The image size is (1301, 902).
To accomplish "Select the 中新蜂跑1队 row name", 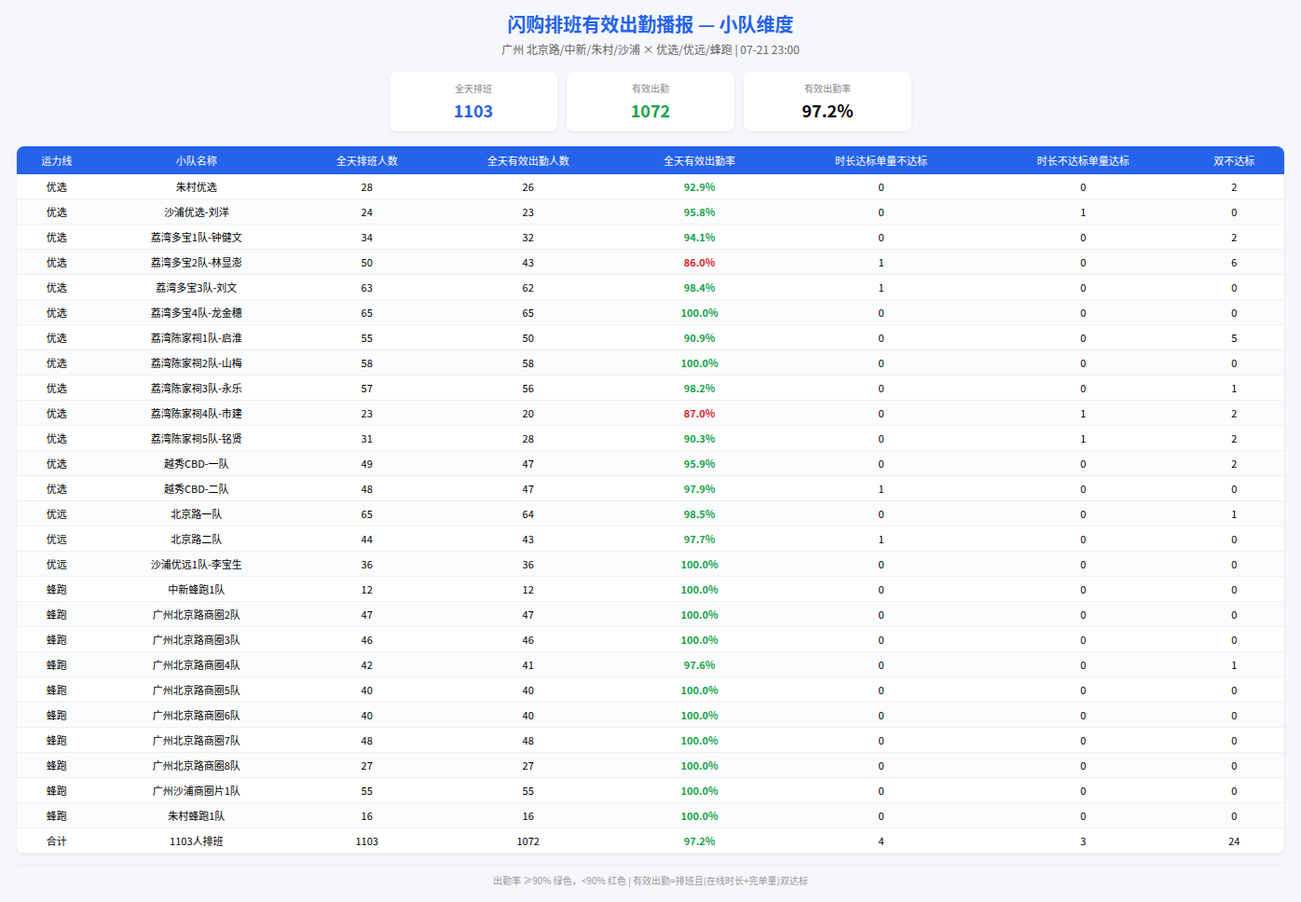I will click(197, 590).
